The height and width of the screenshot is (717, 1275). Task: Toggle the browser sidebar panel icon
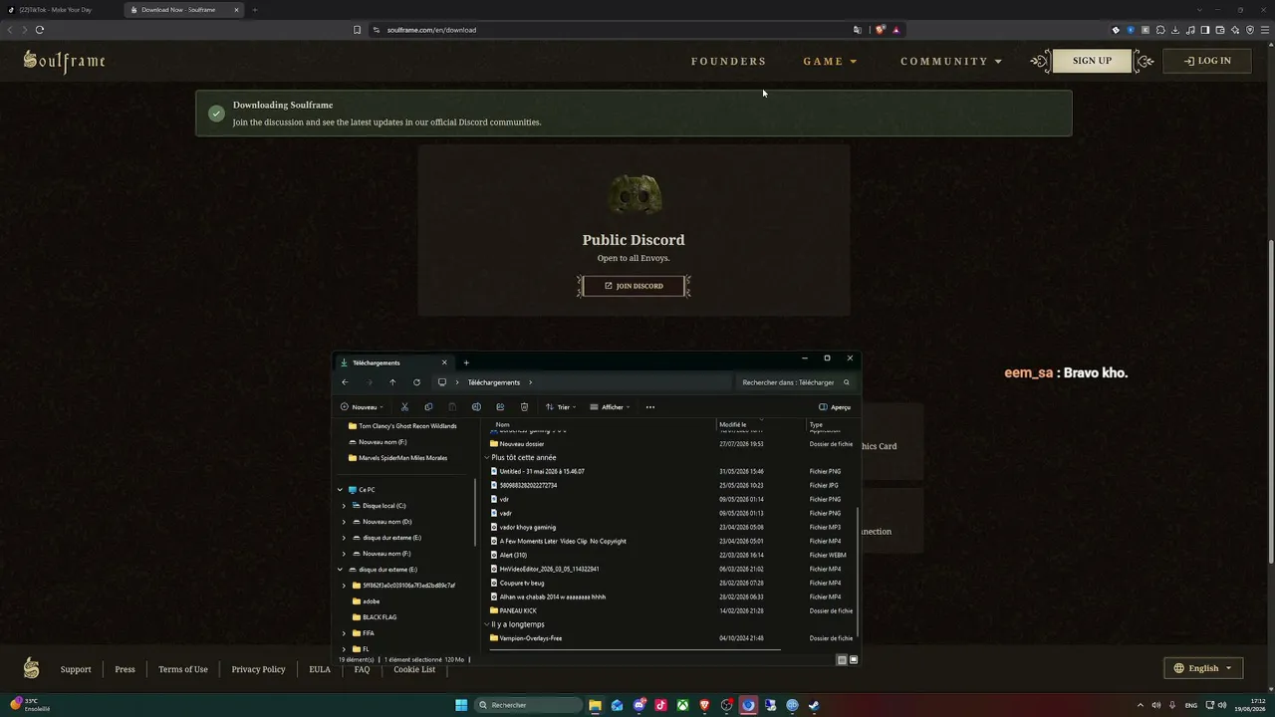[x=1205, y=30]
